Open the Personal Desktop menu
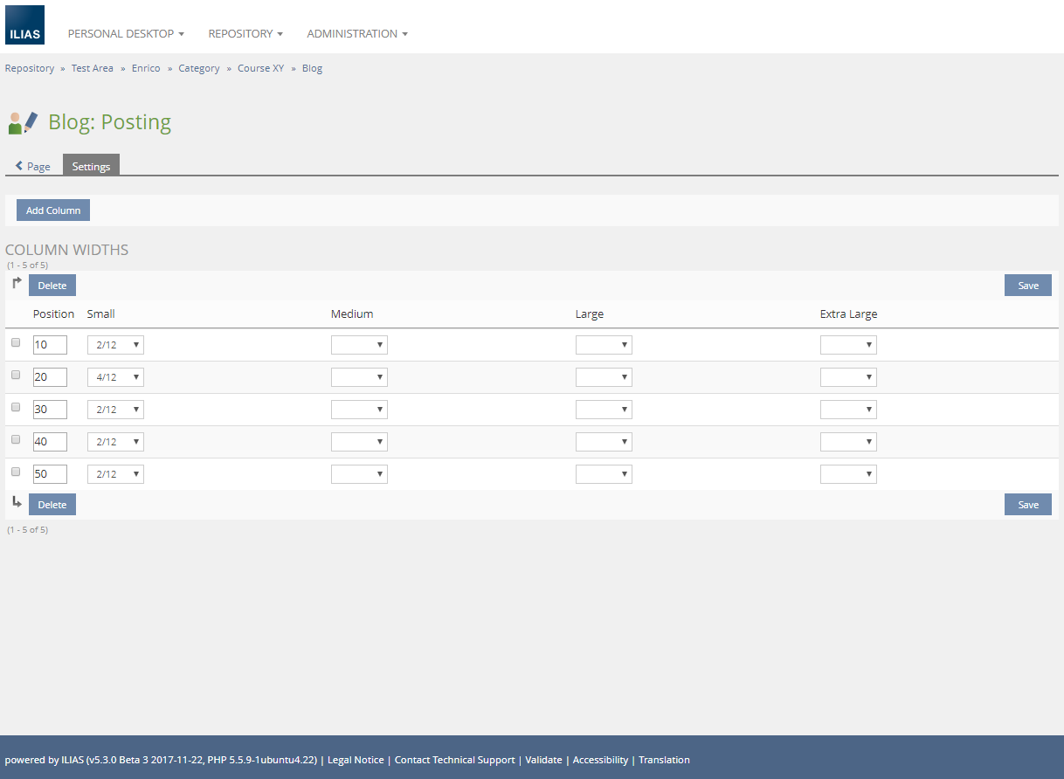The height and width of the screenshot is (779, 1064). click(x=126, y=34)
